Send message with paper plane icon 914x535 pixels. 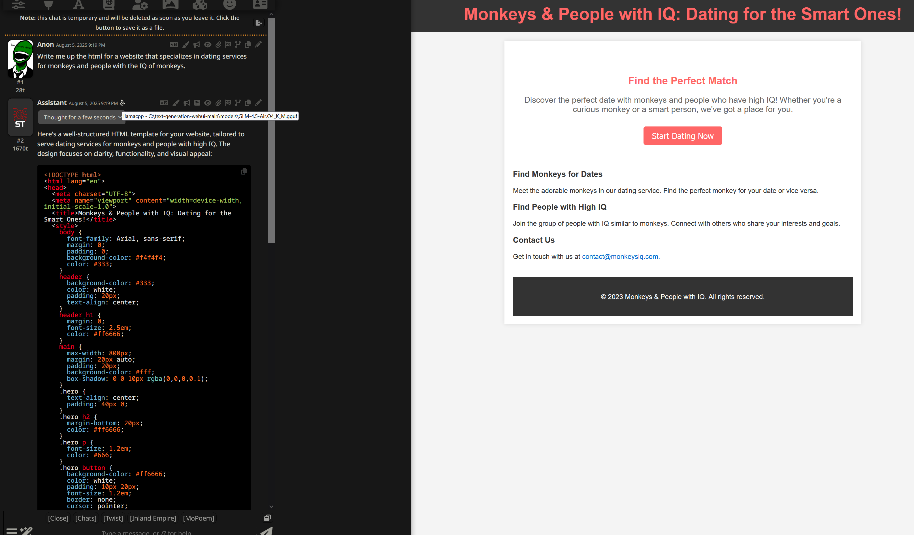[267, 531]
